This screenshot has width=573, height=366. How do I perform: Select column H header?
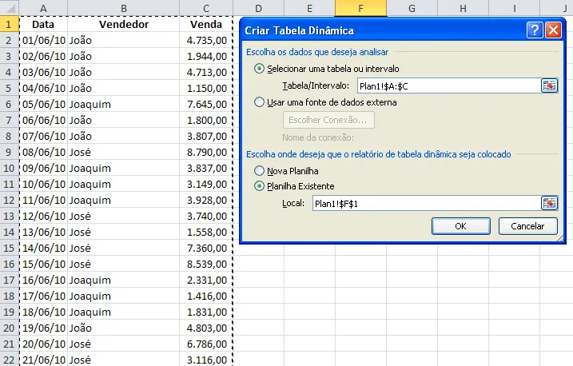coord(463,8)
